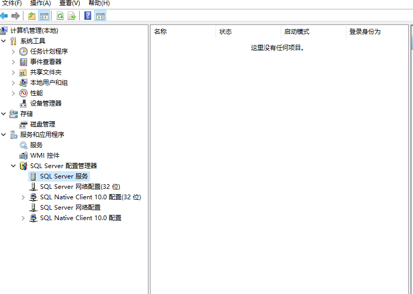Click the 设备管理器 icon
This screenshot has height=294, width=413.
click(23, 104)
